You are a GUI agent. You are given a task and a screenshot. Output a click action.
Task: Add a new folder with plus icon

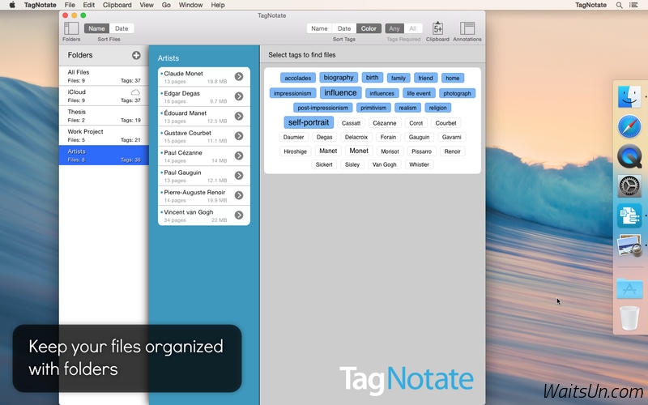(136, 55)
